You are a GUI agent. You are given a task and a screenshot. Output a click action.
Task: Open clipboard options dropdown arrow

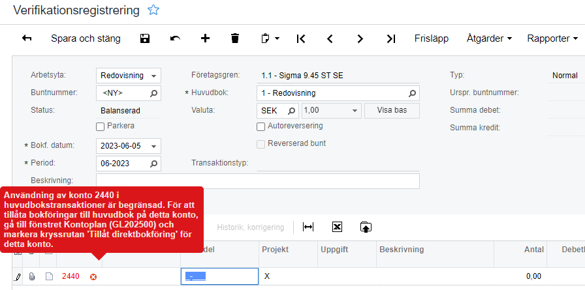277,38
